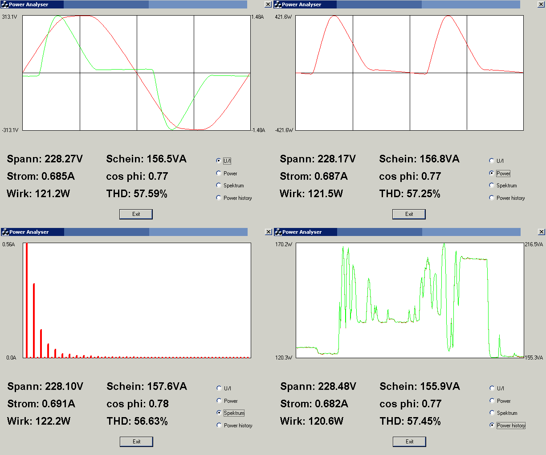The image size is (546, 455).
Task: Close the power curve Power Analyser window
Action: pyautogui.click(x=541, y=4)
